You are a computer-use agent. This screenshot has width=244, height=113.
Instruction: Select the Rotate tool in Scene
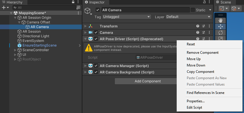click(221, 33)
